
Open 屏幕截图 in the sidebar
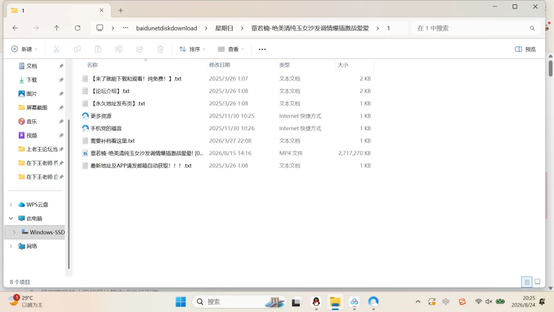pos(37,108)
